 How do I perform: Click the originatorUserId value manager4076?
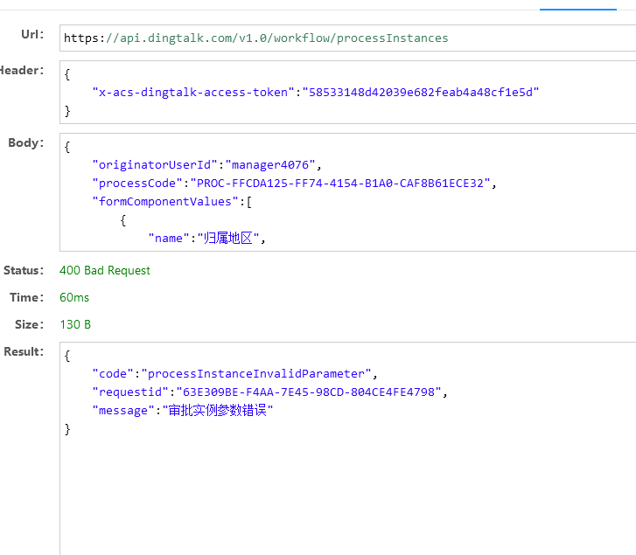point(270,165)
